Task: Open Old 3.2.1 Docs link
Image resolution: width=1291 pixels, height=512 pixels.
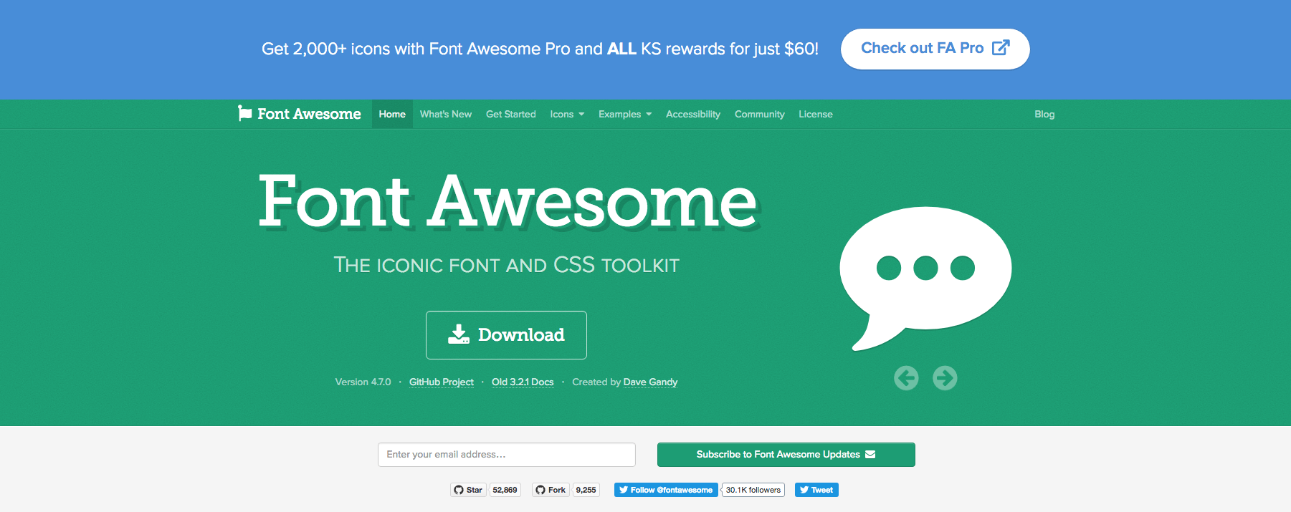Action: 523,382
